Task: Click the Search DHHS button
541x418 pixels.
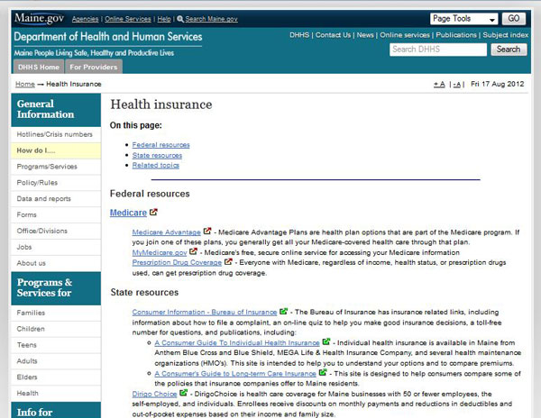Action: [509, 50]
